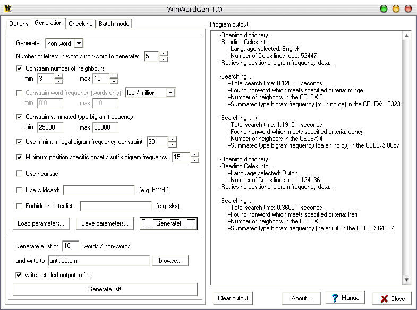Decrease the neighbours min value with down arrow
This screenshot has height=310, width=417.
[58, 81]
